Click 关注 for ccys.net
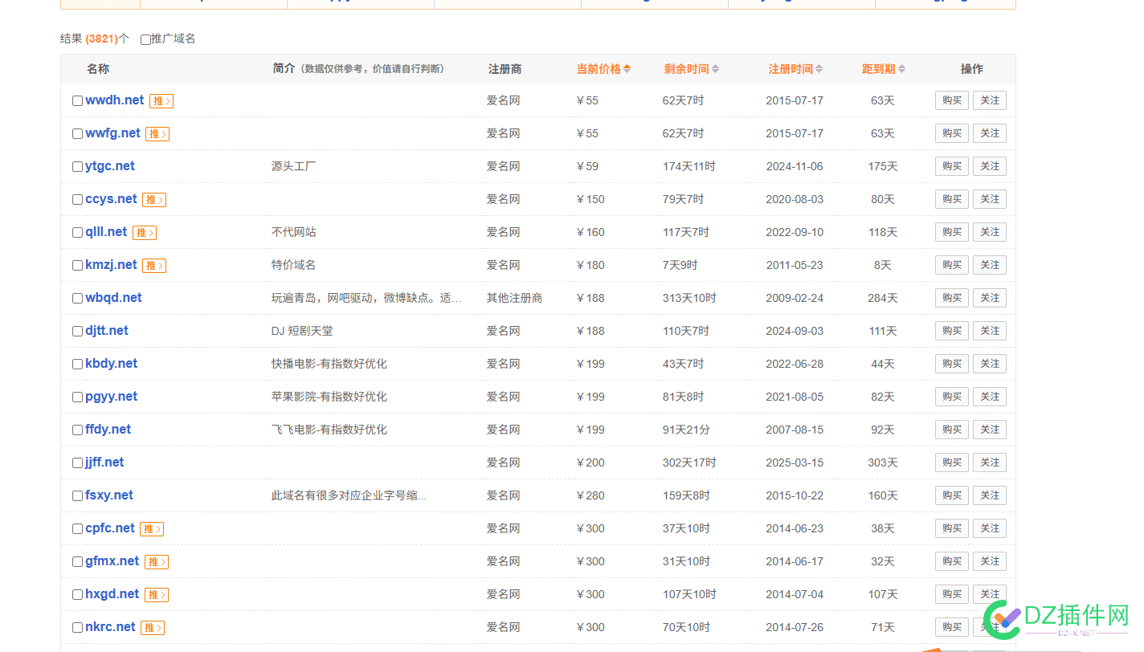Image resolution: width=1144 pixels, height=652 pixels. tap(990, 199)
